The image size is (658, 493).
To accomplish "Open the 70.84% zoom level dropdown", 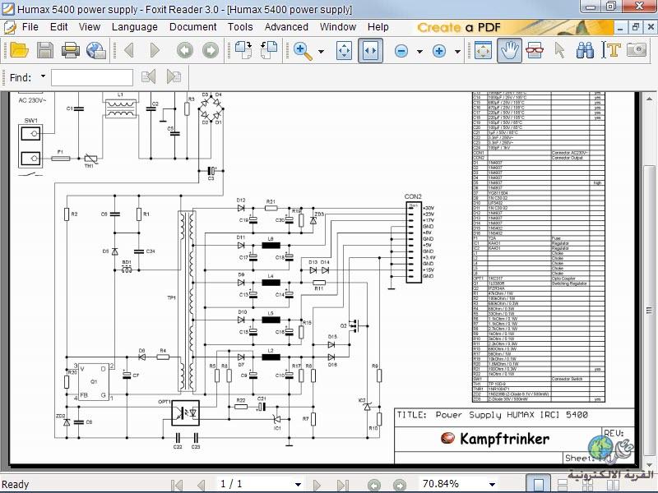I will tap(492, 484).
